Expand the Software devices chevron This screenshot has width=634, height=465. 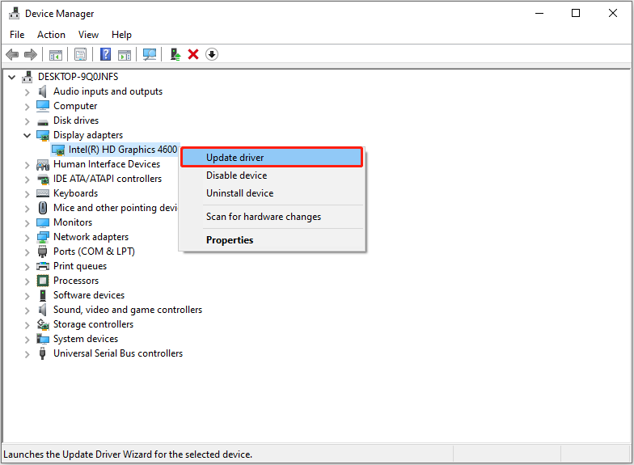pyautogui.click(x=27, y=296)
